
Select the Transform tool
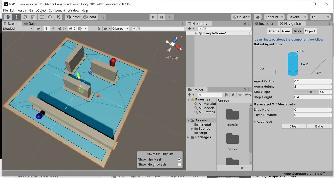[x=50, y=17]
